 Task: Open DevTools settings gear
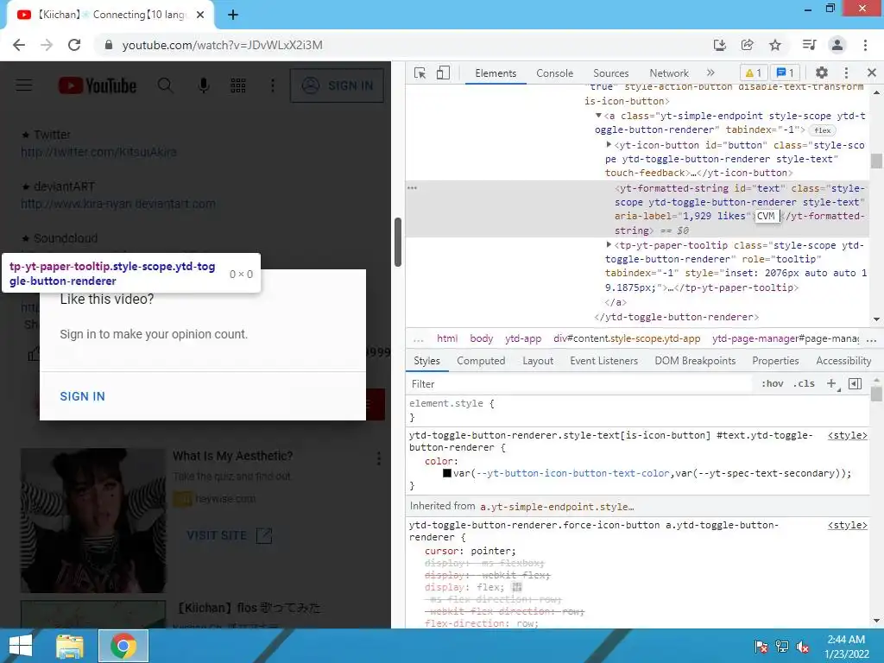pos(822,73)
